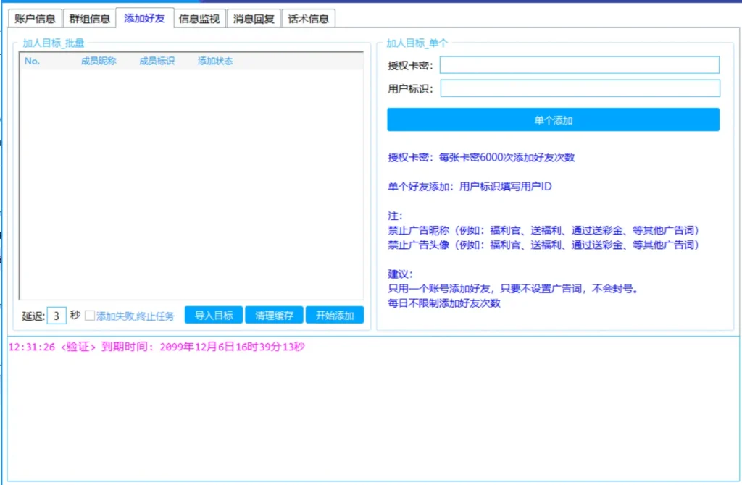Click the 加人目标_批量 group label
Image resolution: width=742 pixels, height=485 pixels.
[54, 43]
